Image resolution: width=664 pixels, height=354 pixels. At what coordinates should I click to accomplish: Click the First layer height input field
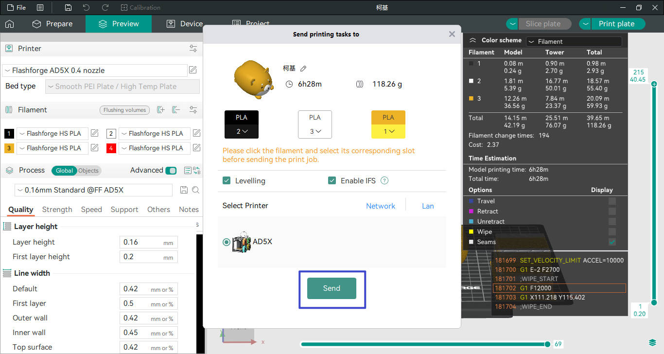point(149,257)
